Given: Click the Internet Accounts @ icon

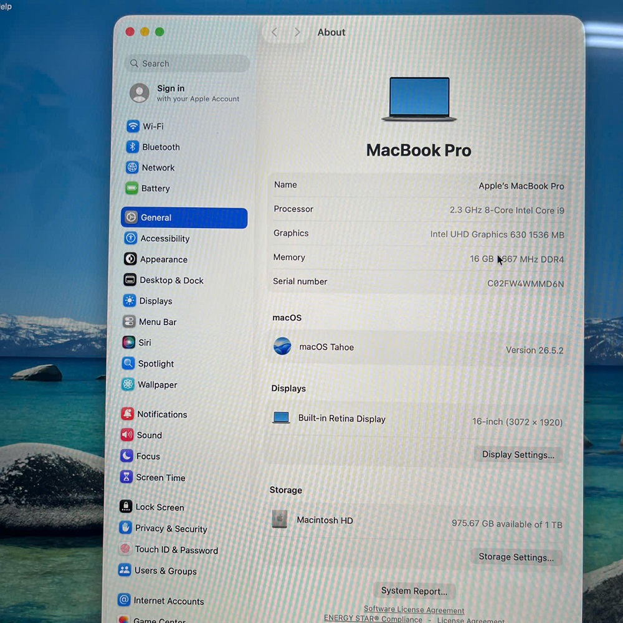Looking at the screenshot, I should [124, 599].
